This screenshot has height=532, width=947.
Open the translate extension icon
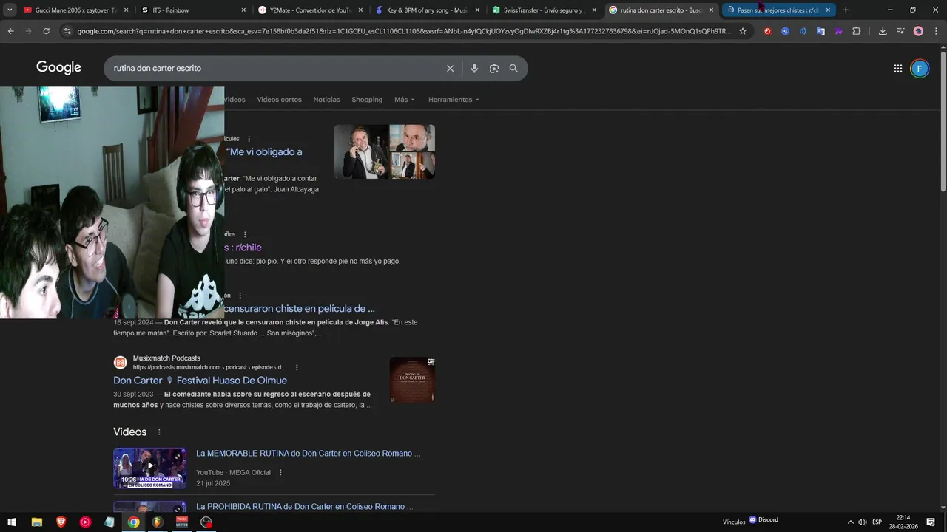point(820,31)
